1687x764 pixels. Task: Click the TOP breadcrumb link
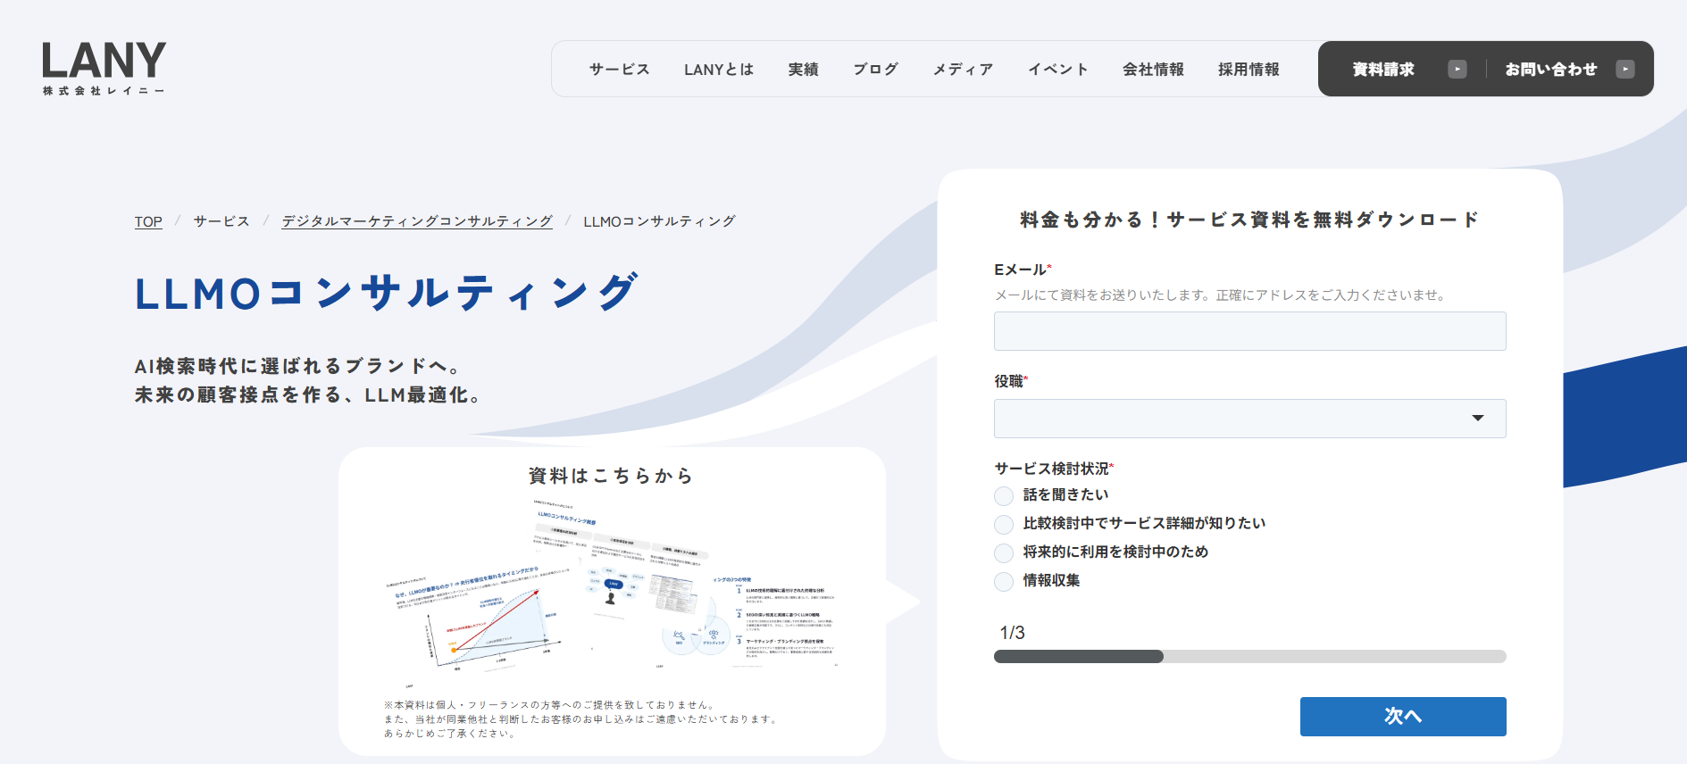click(x=148, y=221)
